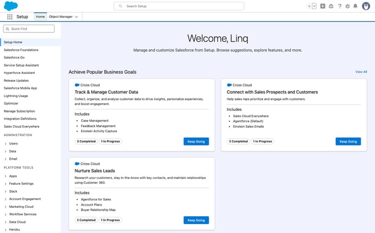Click Keep Going on Track & Manage Customer Data
The image size is (375, 233).
(196, 141)
